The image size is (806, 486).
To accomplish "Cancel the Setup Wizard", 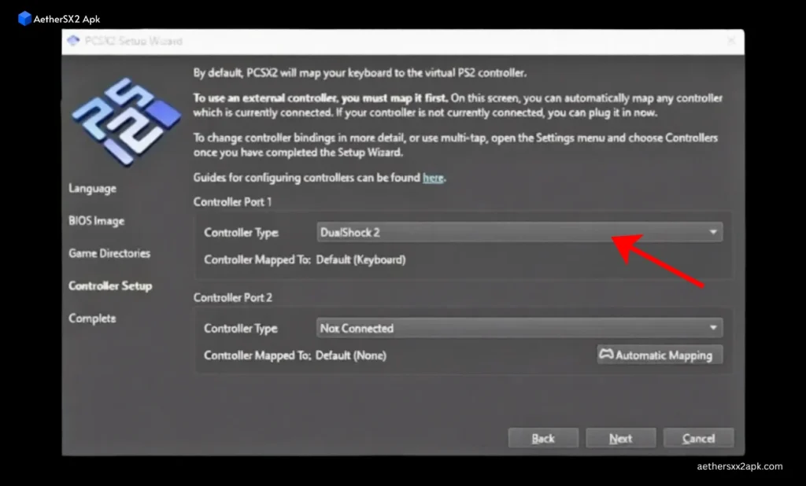I will click(x=698, y=438).
